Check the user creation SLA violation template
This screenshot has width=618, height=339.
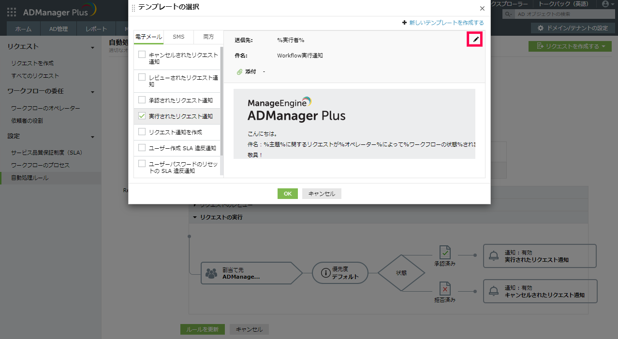[142, 147]
